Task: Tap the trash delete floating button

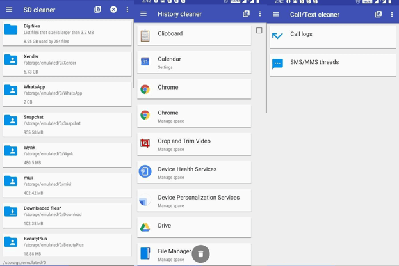Action: tap(200, 254)
